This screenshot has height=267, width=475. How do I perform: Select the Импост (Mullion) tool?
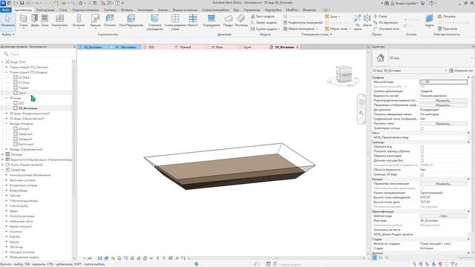[193, 21]
